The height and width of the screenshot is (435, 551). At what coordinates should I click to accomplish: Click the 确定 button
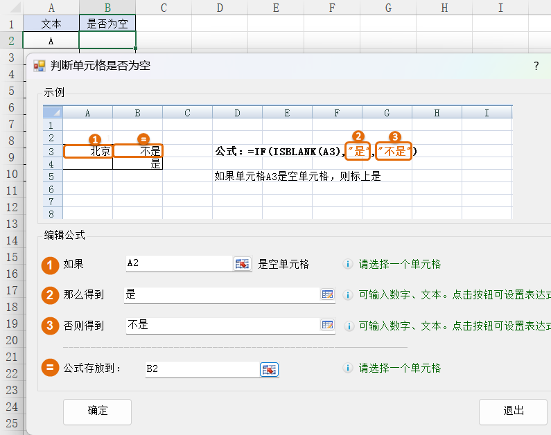pyautogui.click(x=98, y=411)
